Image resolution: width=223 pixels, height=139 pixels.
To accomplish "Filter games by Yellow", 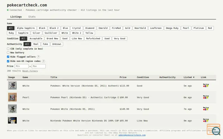I will [89, 33].
